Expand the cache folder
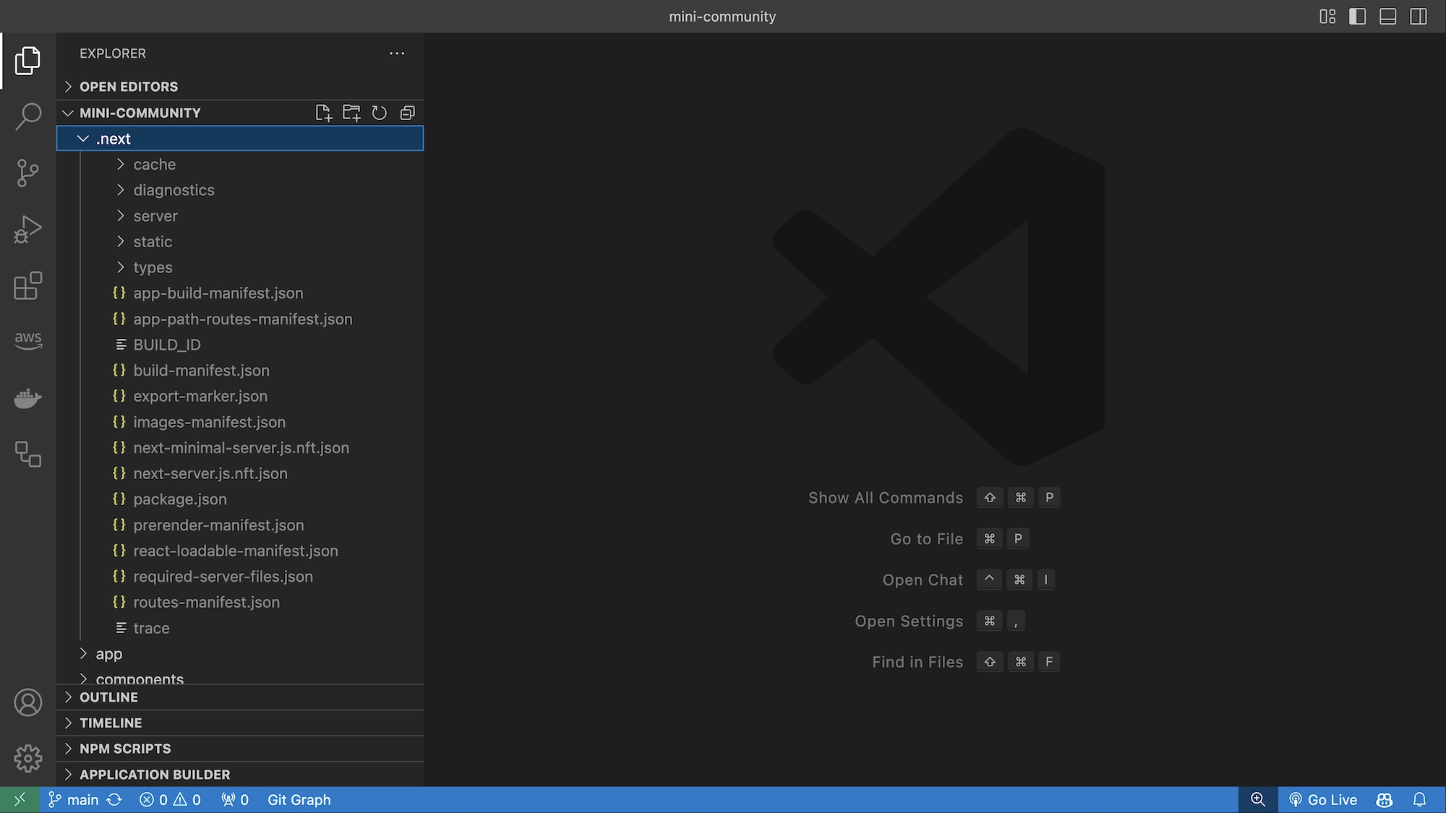The height and width of the screenshot is (813, 1446). point(154,165)
